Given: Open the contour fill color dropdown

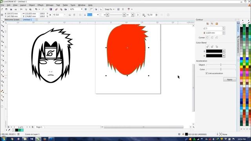Looking at the screenshot, I should [224, 56].
